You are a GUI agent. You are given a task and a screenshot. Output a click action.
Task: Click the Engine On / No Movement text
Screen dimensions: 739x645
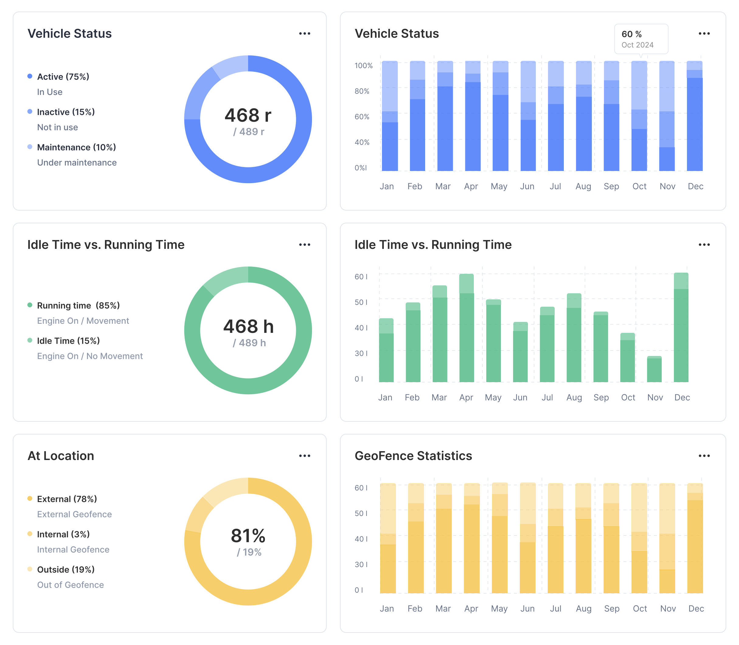pyautogui.click(x=90, y=356)
